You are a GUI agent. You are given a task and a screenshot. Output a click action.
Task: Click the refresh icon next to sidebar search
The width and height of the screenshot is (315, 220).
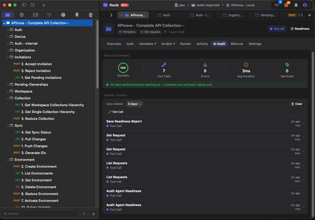(84, 214)
